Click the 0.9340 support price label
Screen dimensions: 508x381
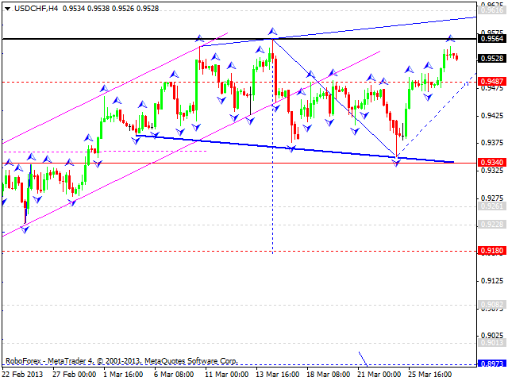pyautogui.click(x=490, y=163)
